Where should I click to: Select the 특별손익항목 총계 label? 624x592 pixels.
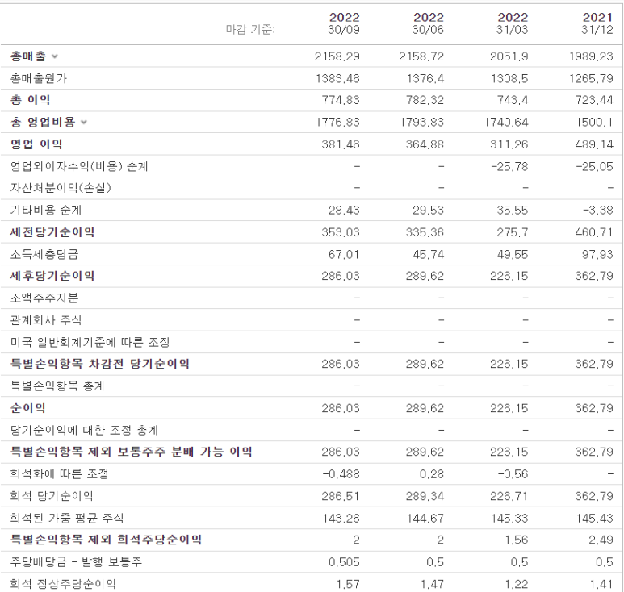[57, 386]
